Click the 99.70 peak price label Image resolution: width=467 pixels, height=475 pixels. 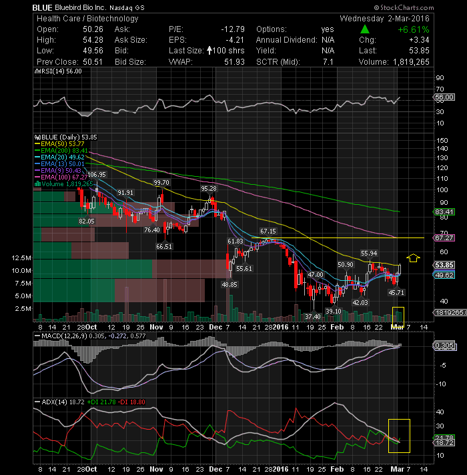(161, 183)
